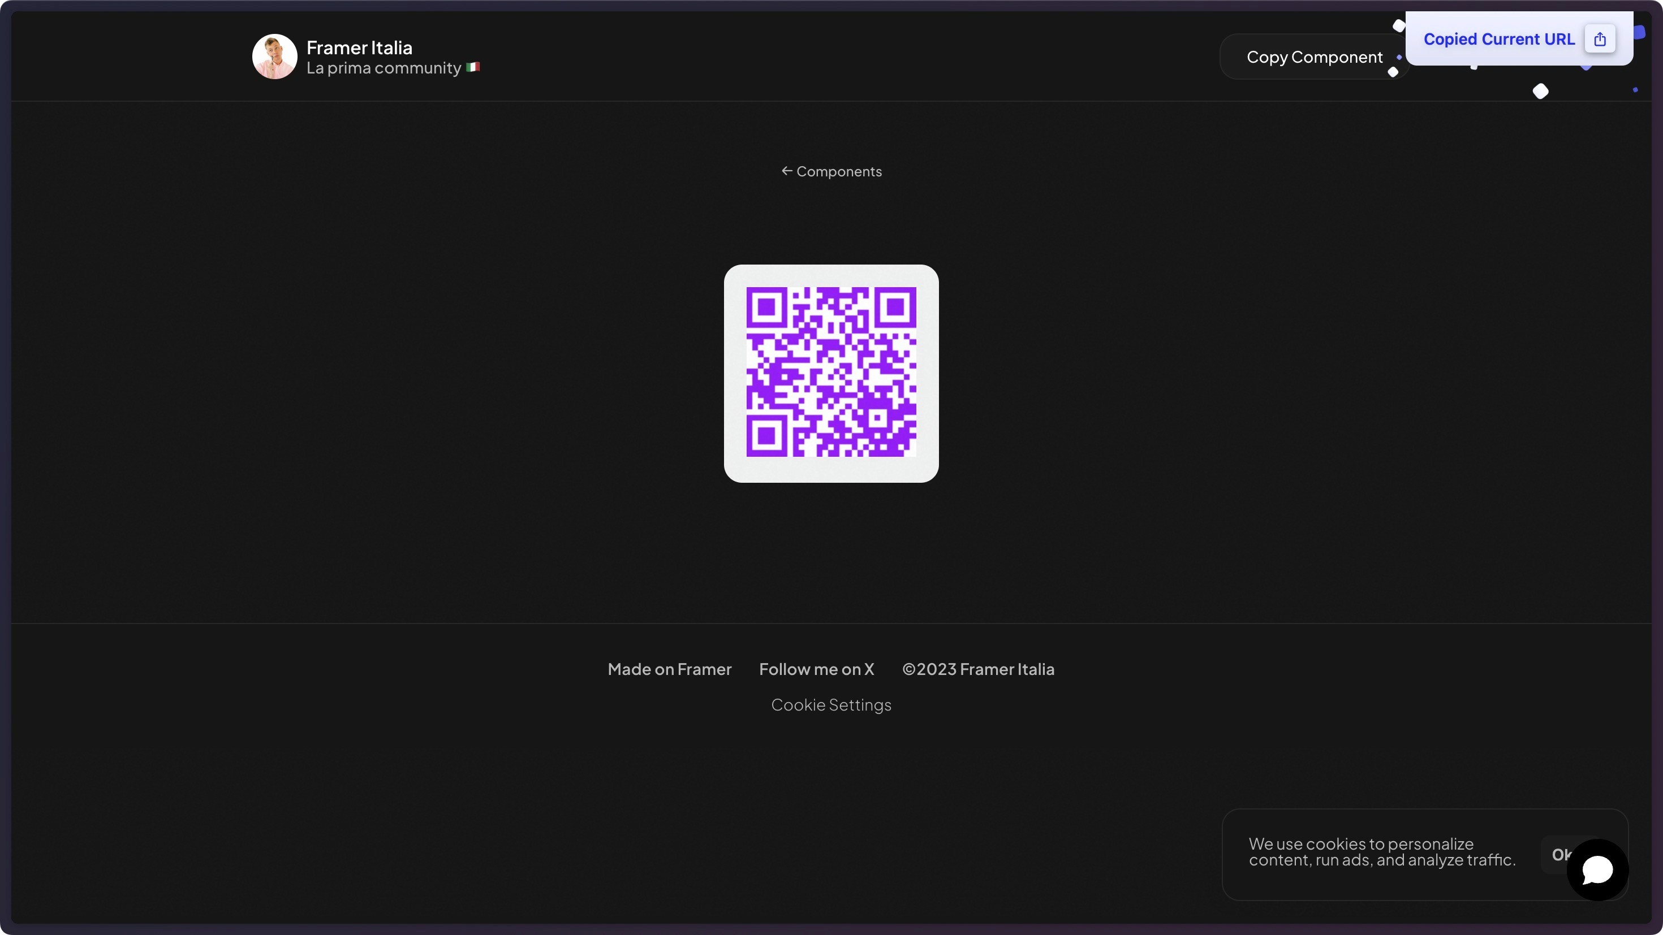Screen dimensions: 1663x935
Task: Click the purple QR code image
Action: pos(831,373)
